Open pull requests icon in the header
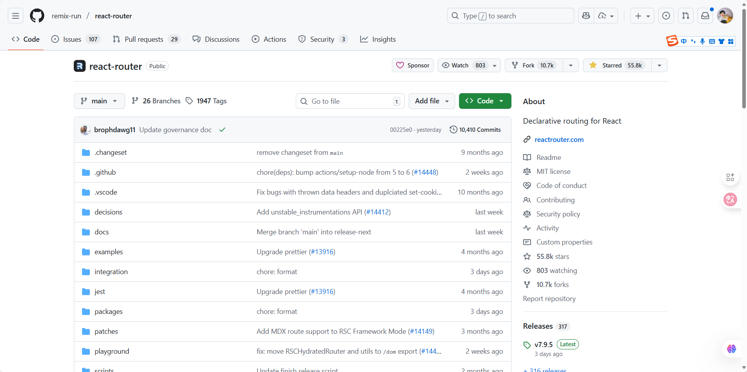The height and width of the screenshot is (372, 747). tap(686, 16)
